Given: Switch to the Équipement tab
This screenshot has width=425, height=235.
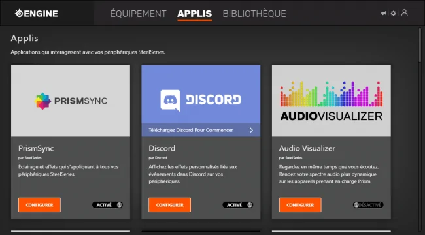Looking at the screenshot, I should coord(138,14).
